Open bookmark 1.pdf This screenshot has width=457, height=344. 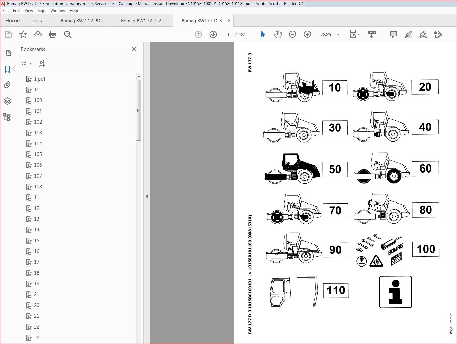(x=40, y=79)
